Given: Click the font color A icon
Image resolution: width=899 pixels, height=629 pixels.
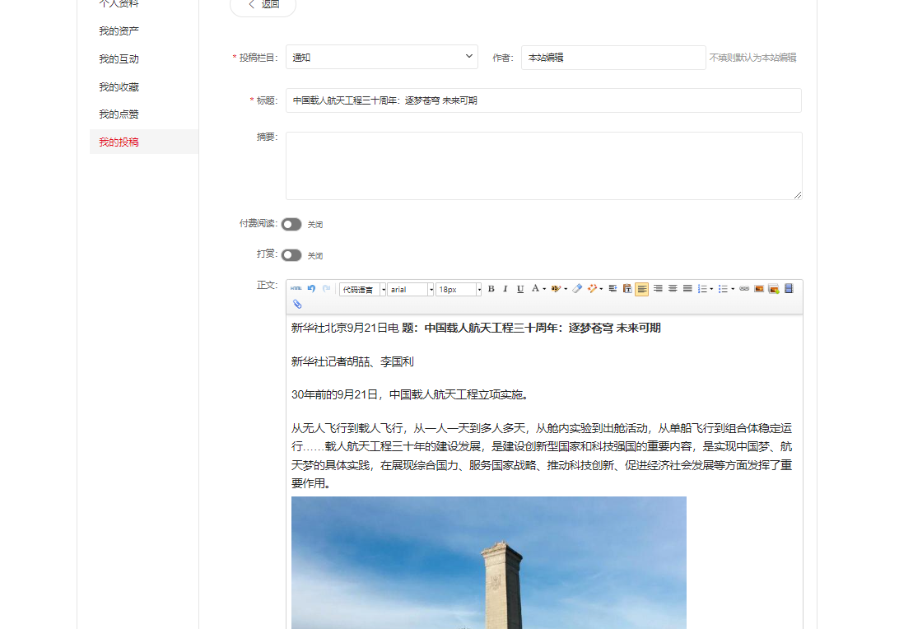Looking at the screenshot, I should click(535, 288).
